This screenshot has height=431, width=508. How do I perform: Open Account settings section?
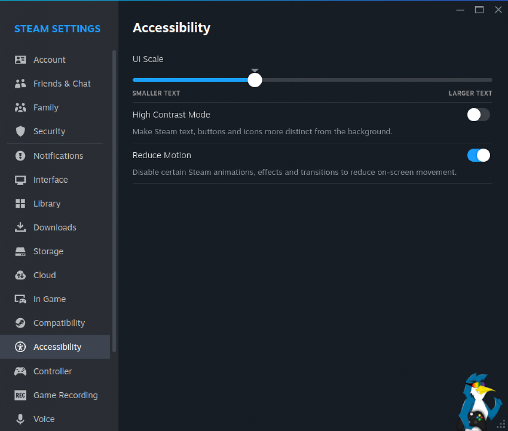55,60
